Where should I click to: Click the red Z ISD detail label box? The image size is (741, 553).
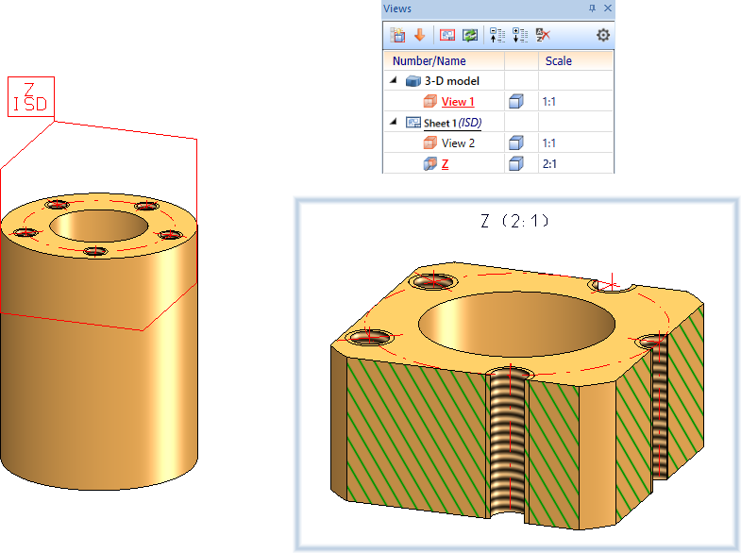coord(31,97)
